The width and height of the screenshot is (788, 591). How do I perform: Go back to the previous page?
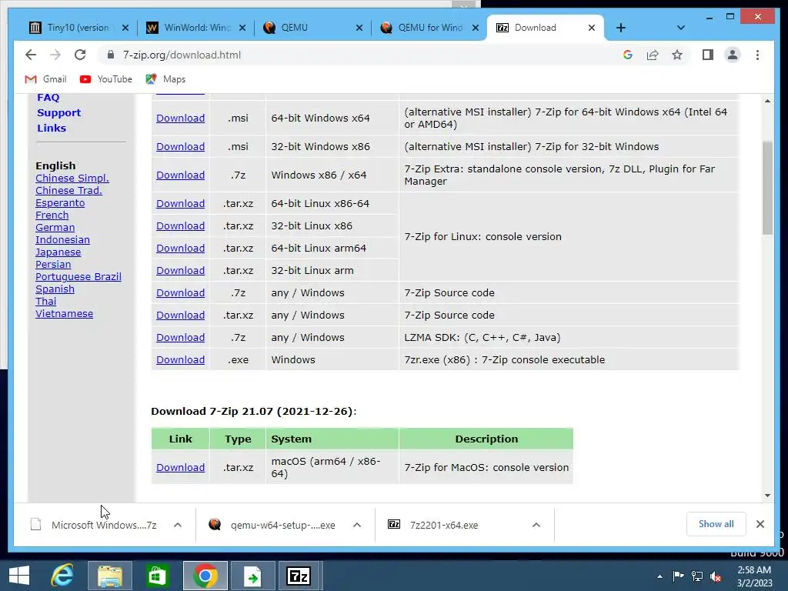click(31, 55)
